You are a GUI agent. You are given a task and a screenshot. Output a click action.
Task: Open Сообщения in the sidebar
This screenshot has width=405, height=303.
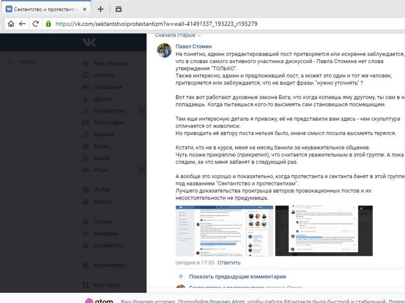click(108, 87)
